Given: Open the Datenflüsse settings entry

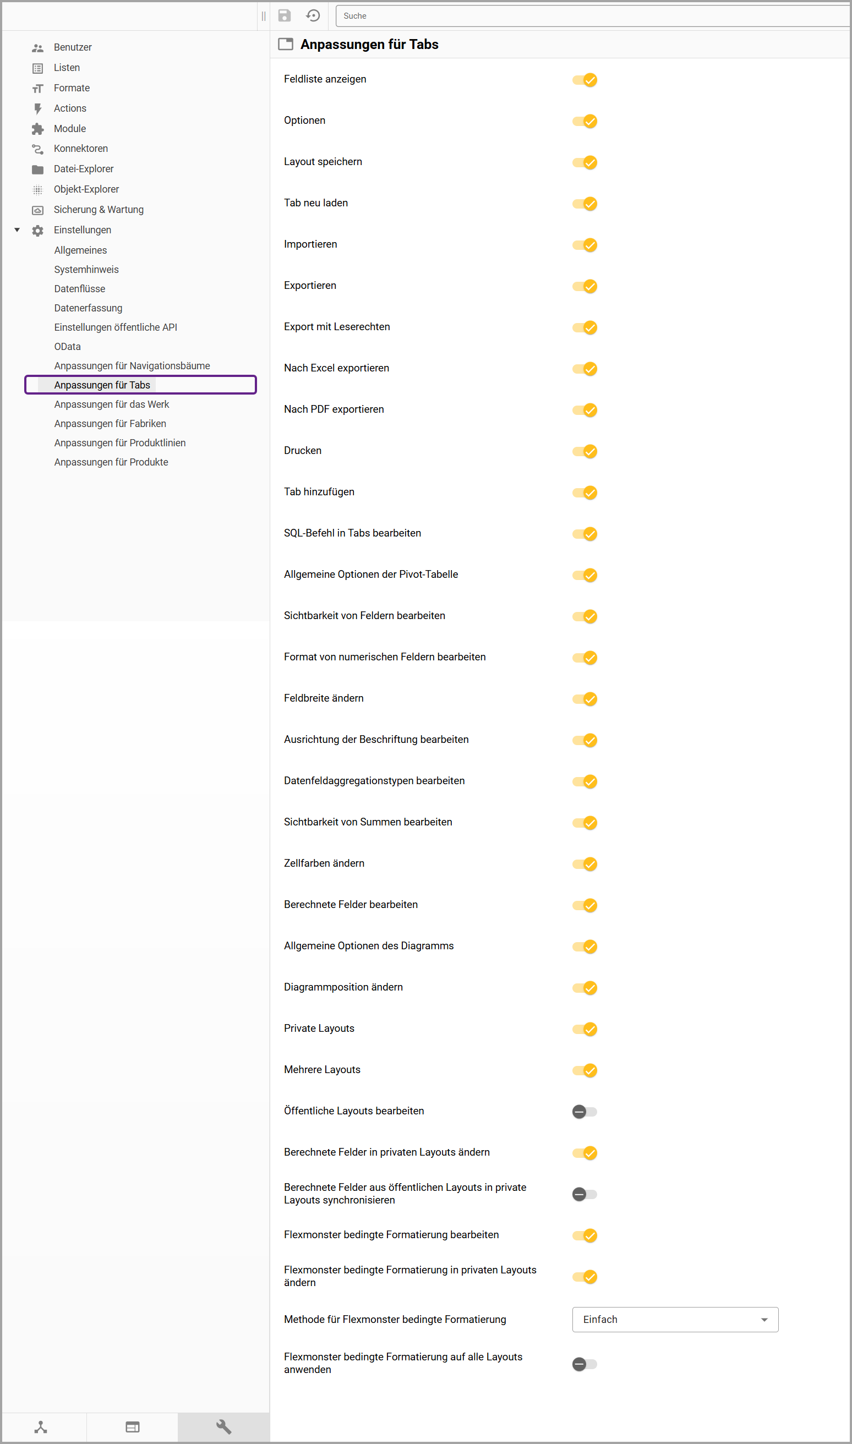Looking at the screenshot, I should pyautogui.click(x=80, y=289).
